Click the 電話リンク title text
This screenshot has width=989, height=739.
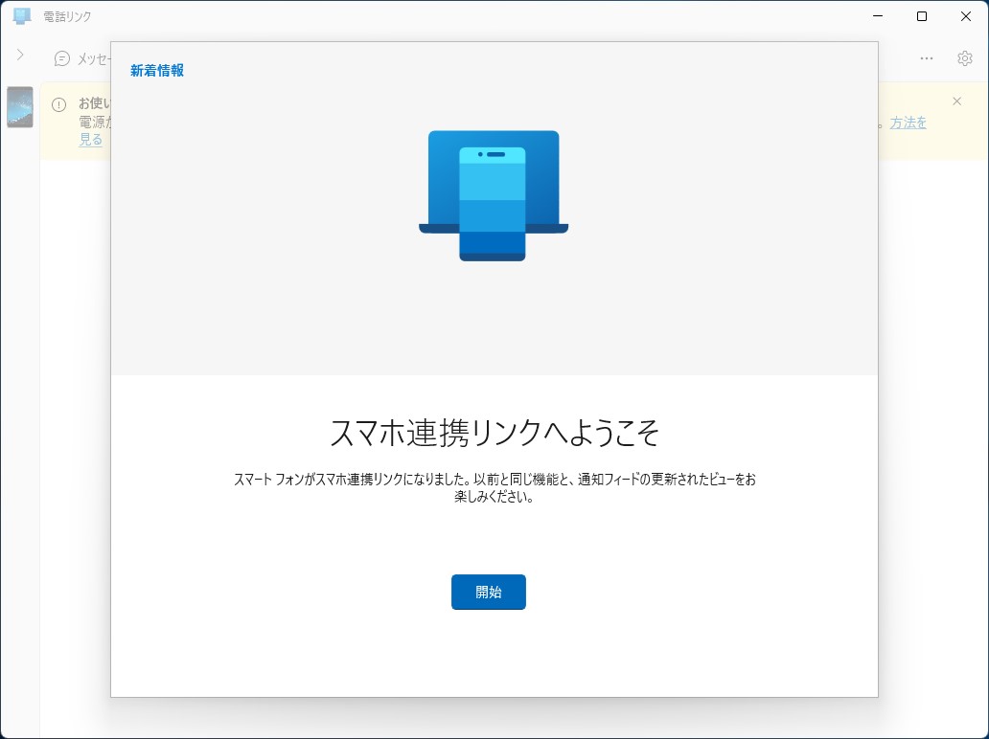coord(65,15)
